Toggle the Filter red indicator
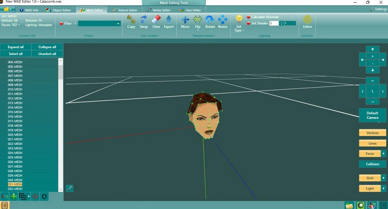This screenshot has height=209, width=388. click(x=61, y=23)
